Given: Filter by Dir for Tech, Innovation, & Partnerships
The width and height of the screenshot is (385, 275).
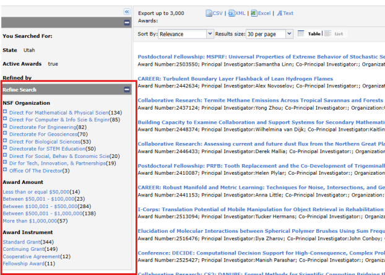Looking at the screenshot, I should (x=58, y=163).
